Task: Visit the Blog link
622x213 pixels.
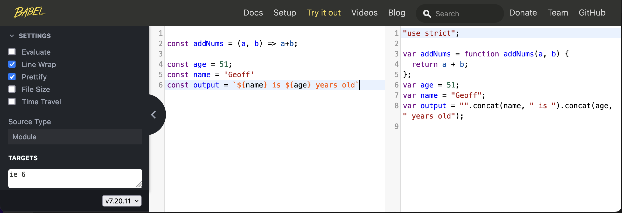Action: pos(397,13)
